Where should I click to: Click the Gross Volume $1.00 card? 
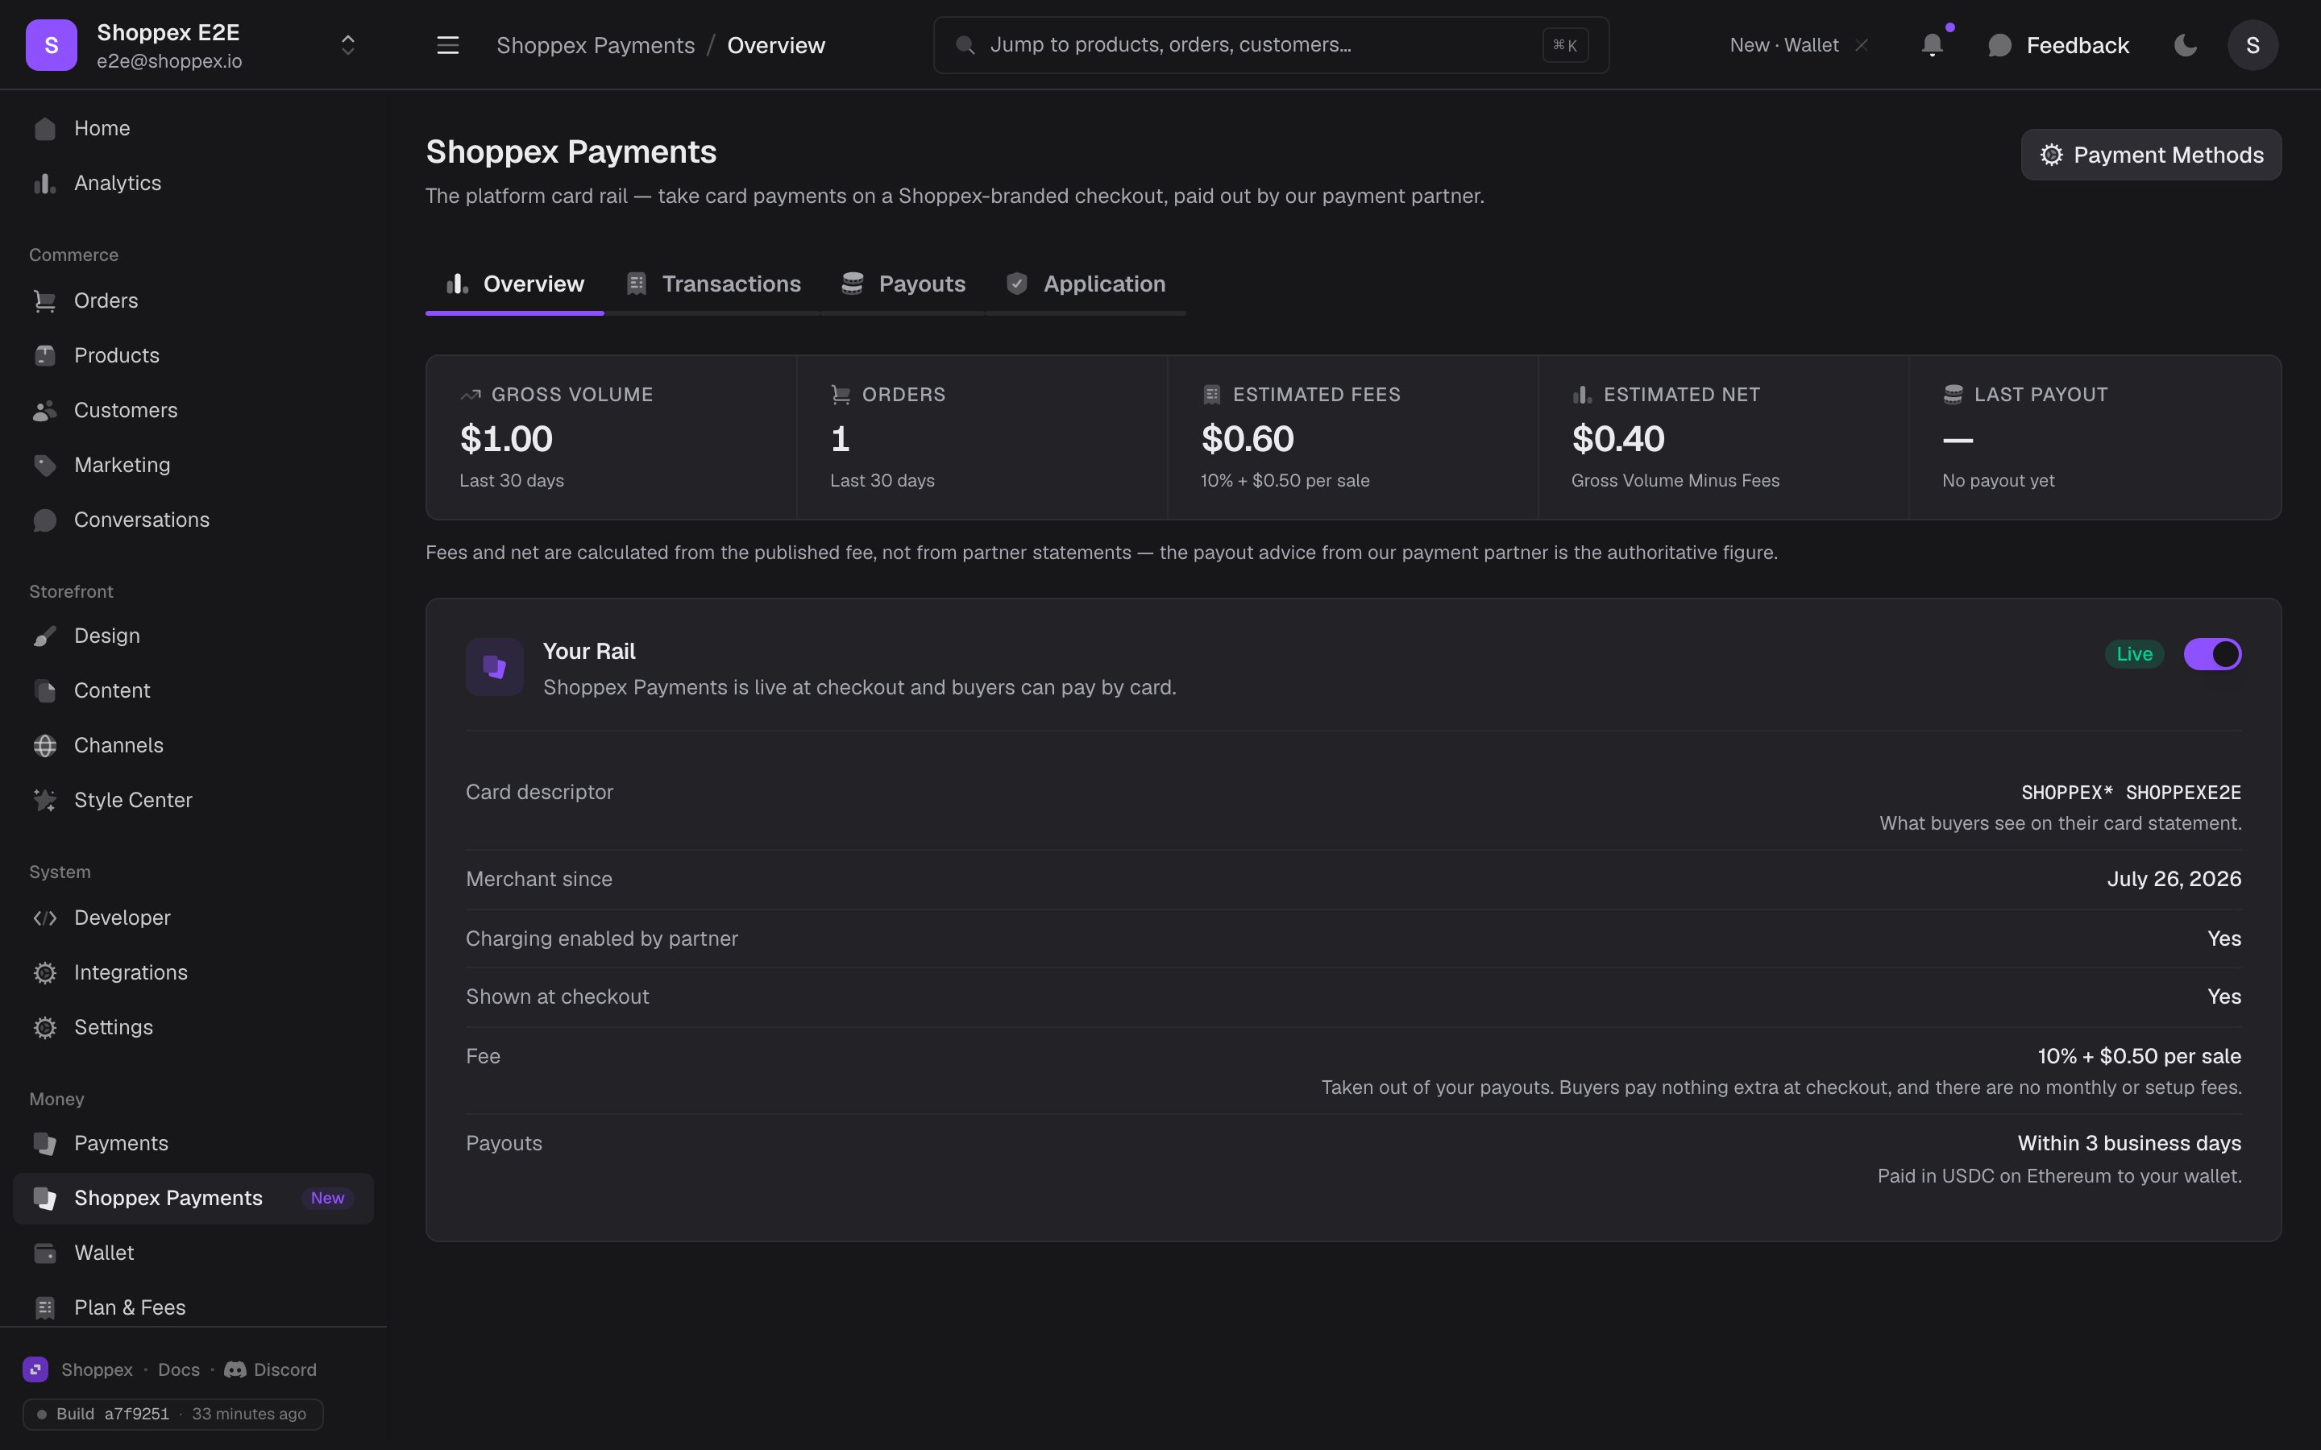pos(611,437)
